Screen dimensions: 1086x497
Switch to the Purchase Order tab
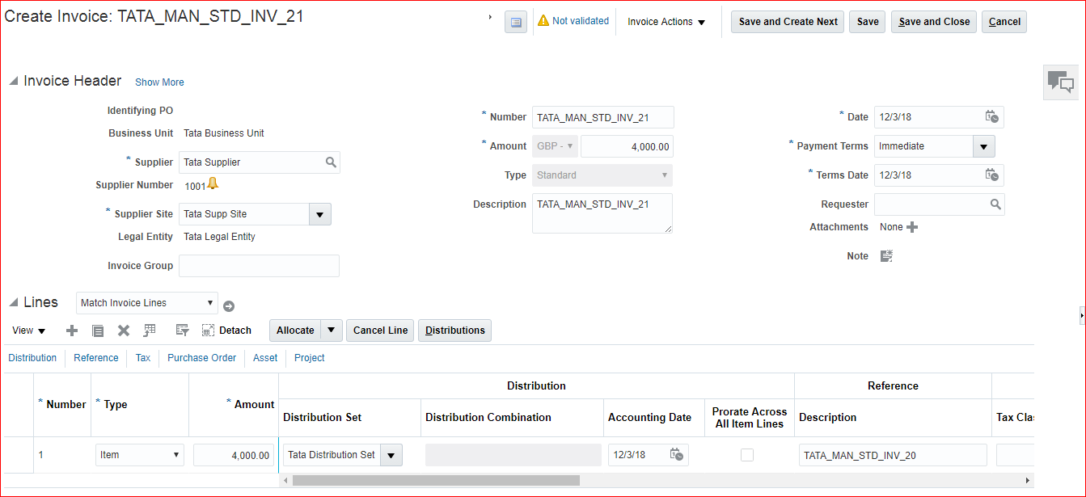[x=201, y=358]
